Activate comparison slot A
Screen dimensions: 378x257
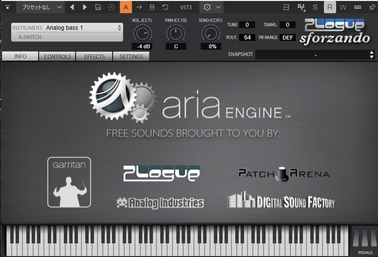(x=126, y=7)
